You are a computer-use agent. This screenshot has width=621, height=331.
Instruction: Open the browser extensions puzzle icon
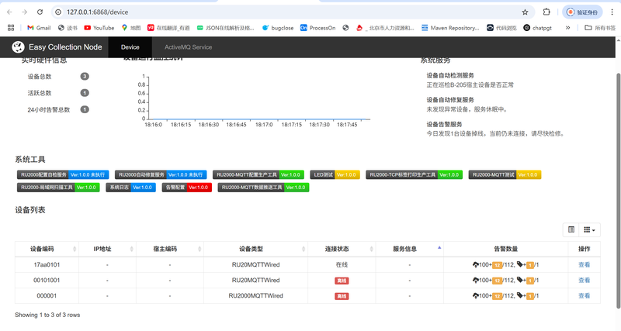(x=546, y=12)
